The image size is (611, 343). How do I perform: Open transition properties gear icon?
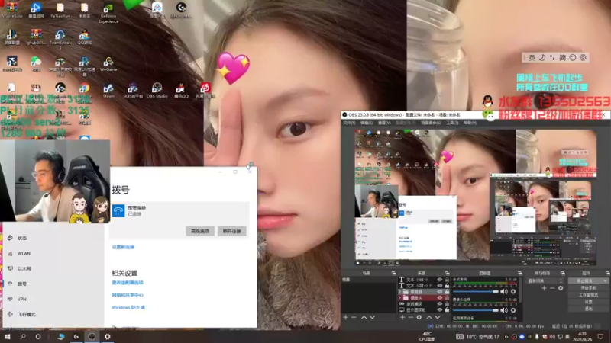pyautogui.click(x=561, y=288)
